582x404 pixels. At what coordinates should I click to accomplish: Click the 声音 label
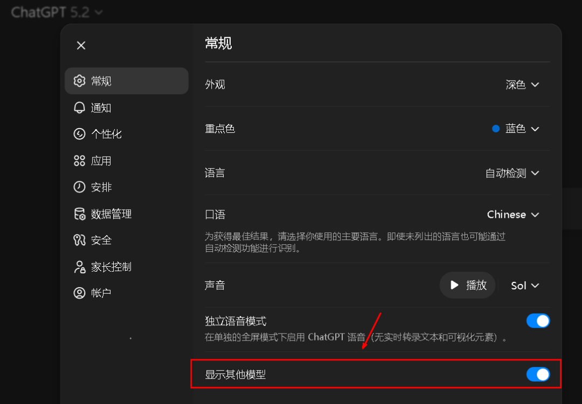[215, 286]
